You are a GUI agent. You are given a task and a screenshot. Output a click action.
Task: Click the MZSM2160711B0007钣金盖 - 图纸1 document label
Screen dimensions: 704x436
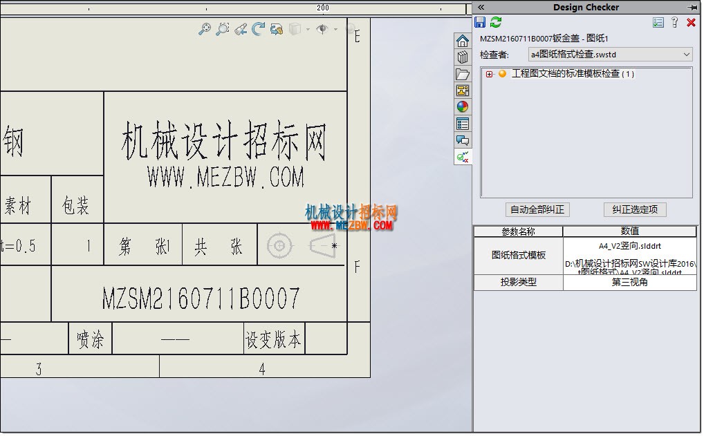[x=544, y=39]
